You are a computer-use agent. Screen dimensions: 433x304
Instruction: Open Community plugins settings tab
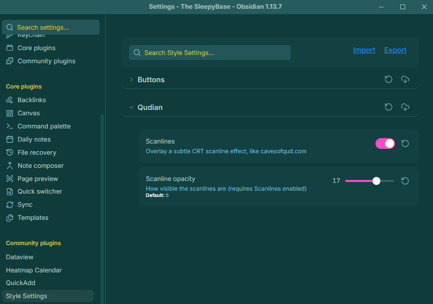coord(47,61)
